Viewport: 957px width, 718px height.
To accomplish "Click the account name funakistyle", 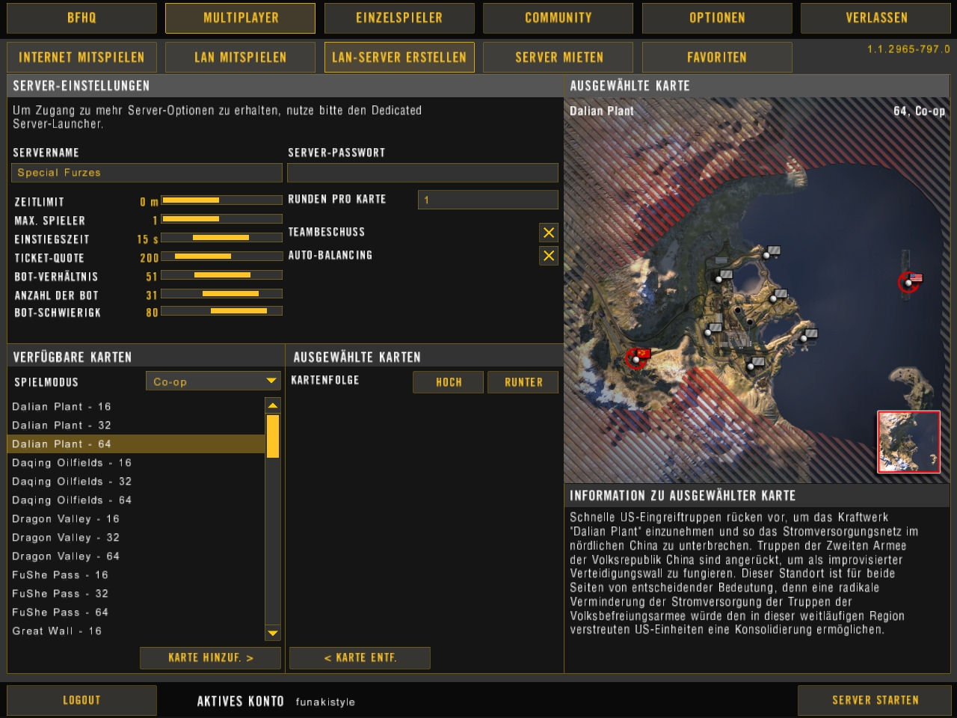I will [325, 702].
